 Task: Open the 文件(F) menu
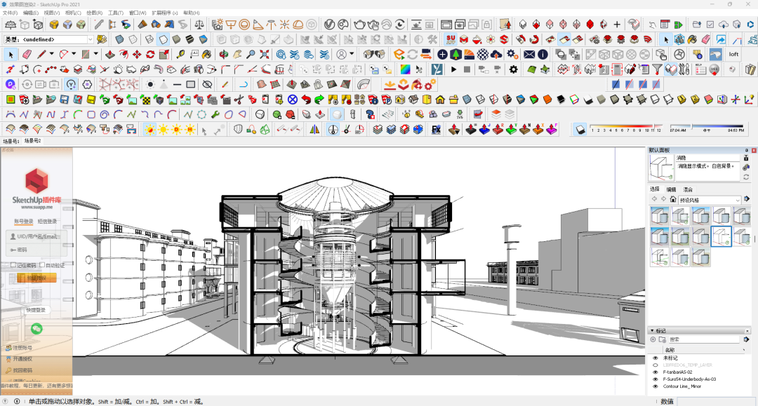tap(10, 13)
